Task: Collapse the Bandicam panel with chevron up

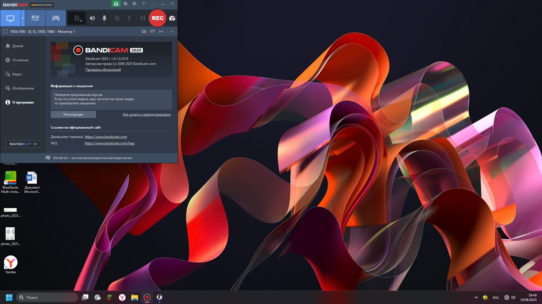Action: (172, 32)
